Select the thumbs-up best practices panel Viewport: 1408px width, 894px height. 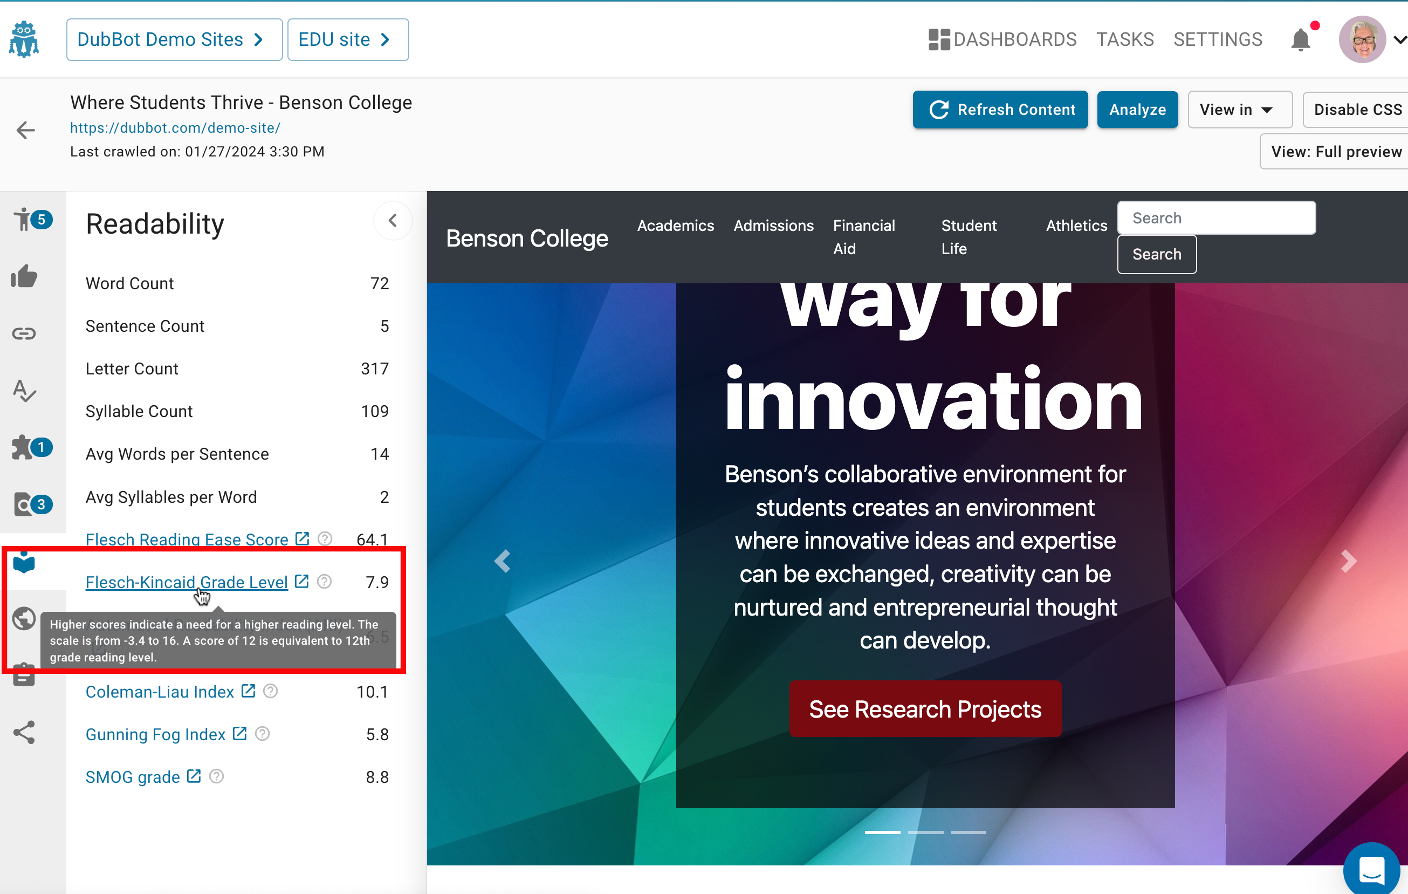tap(24, 277)
